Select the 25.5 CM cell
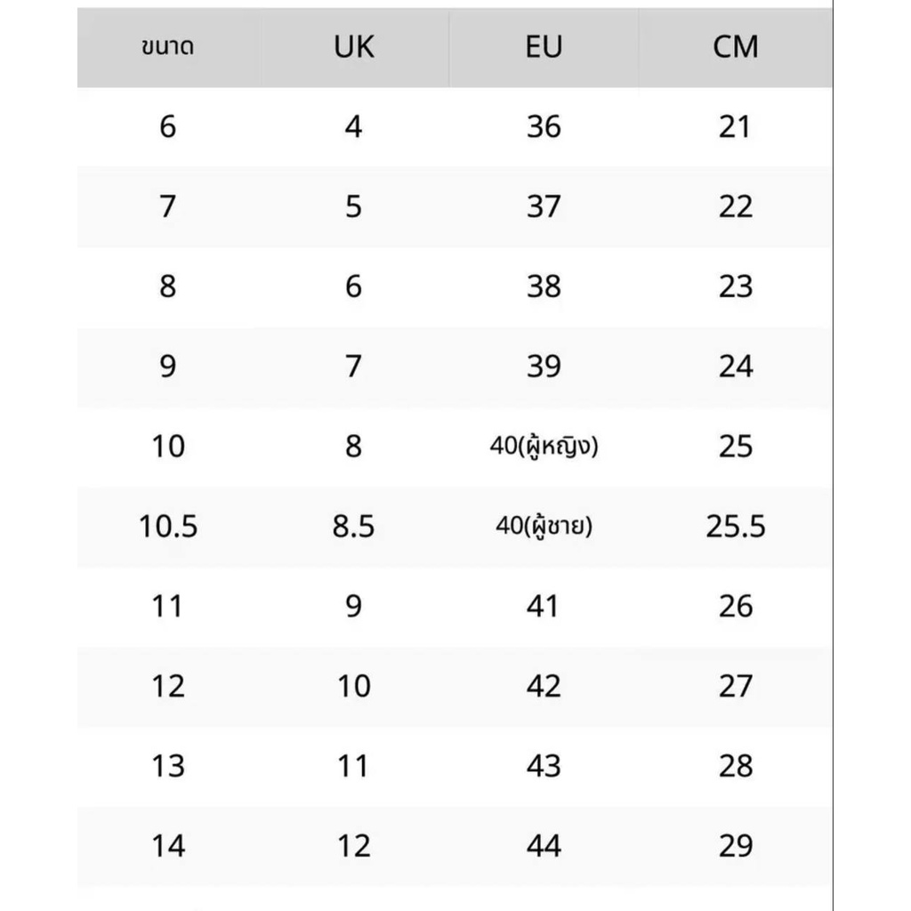This screenshot has width=911, height=911. pyautogui.click(x=736, y=527)
